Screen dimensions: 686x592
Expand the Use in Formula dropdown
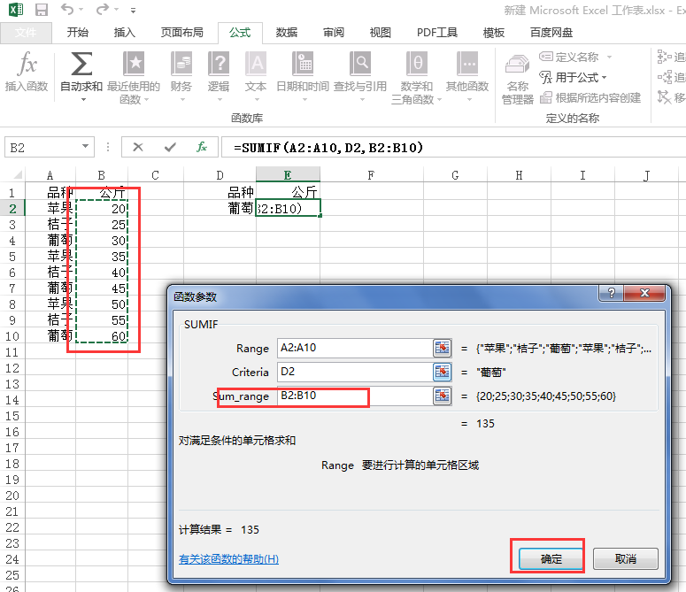(605, 77)
